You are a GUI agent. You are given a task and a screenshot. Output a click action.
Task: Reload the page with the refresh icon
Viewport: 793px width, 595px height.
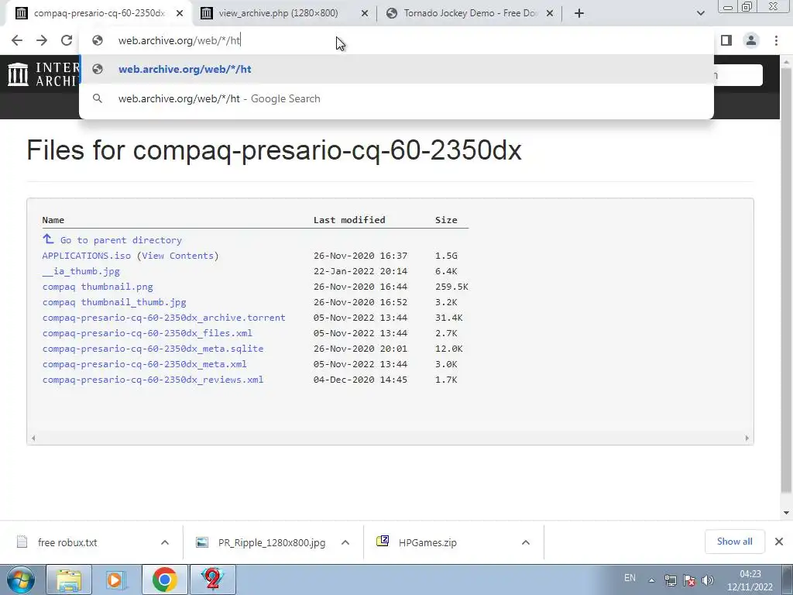(x=67, y=40)
